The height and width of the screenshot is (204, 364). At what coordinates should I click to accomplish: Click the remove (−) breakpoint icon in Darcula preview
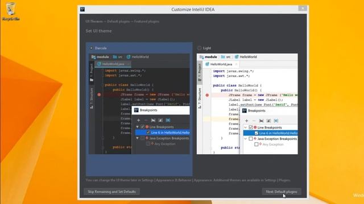[x=146, y=120]
